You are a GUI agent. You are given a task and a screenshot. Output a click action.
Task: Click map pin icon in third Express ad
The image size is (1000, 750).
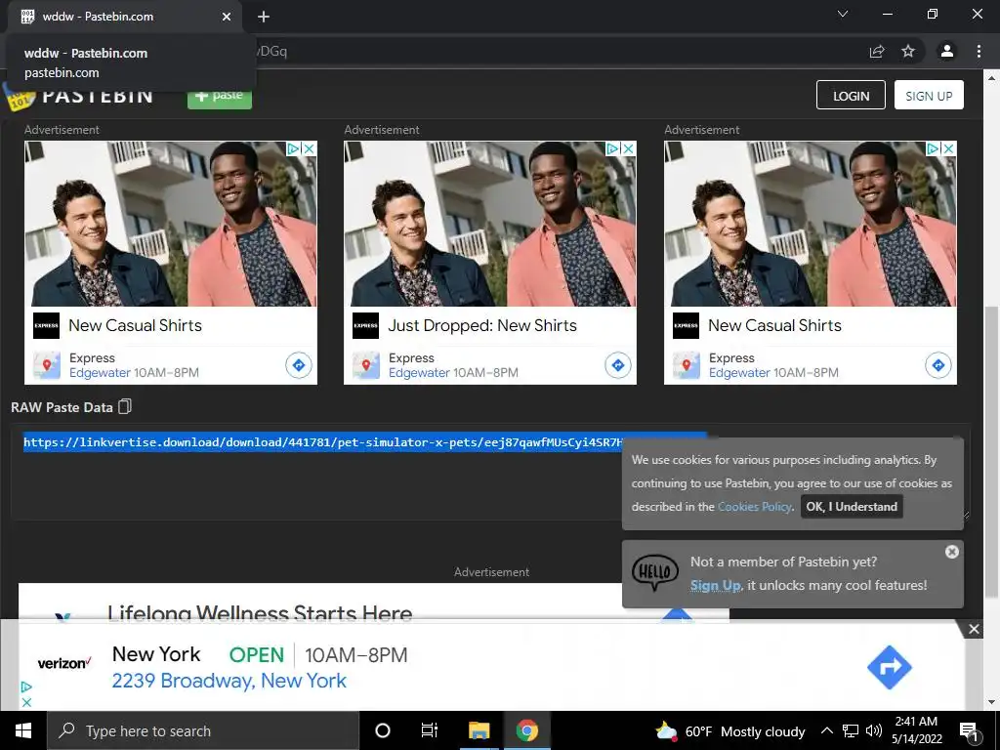[687, 365]
